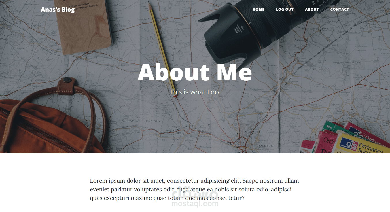This screenshot has width=390, height=212.
Task: Open the Anas's Blog brand link
Action: tap(58, 10)
